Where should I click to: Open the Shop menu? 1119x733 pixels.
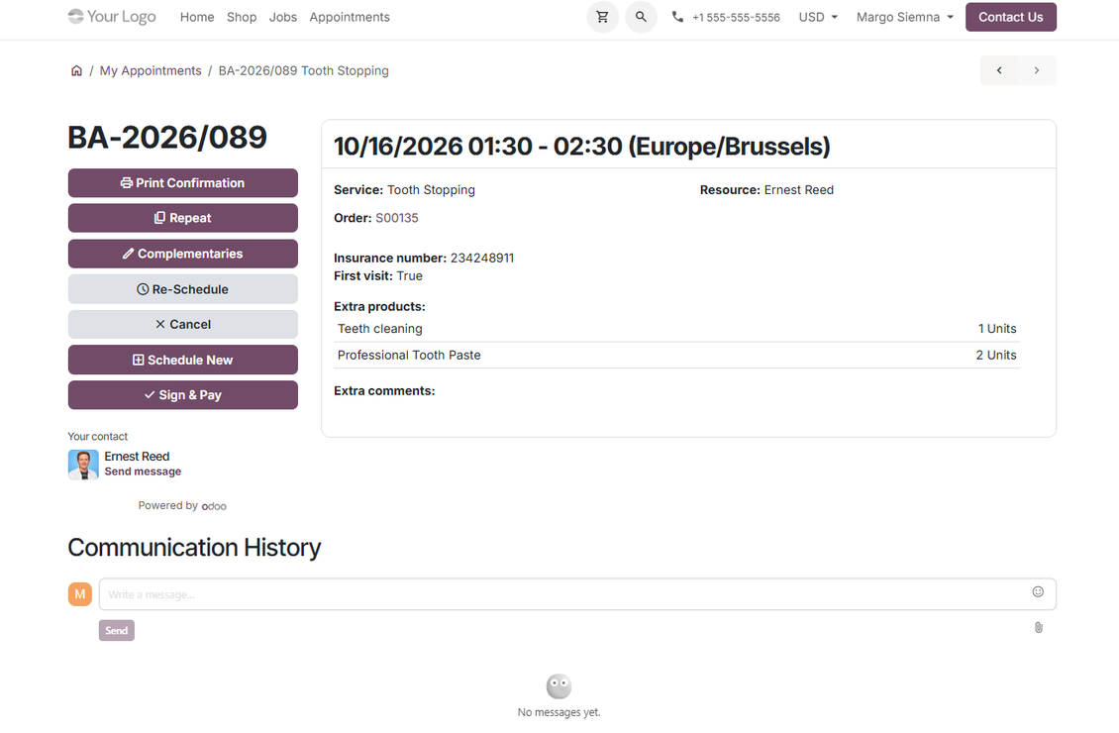pos(242,17)
